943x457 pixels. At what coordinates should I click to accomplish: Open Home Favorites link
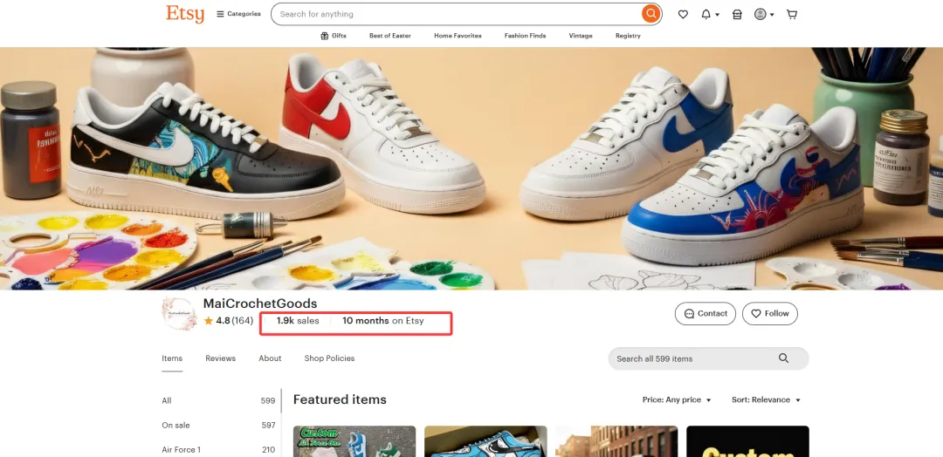[458, 36]
